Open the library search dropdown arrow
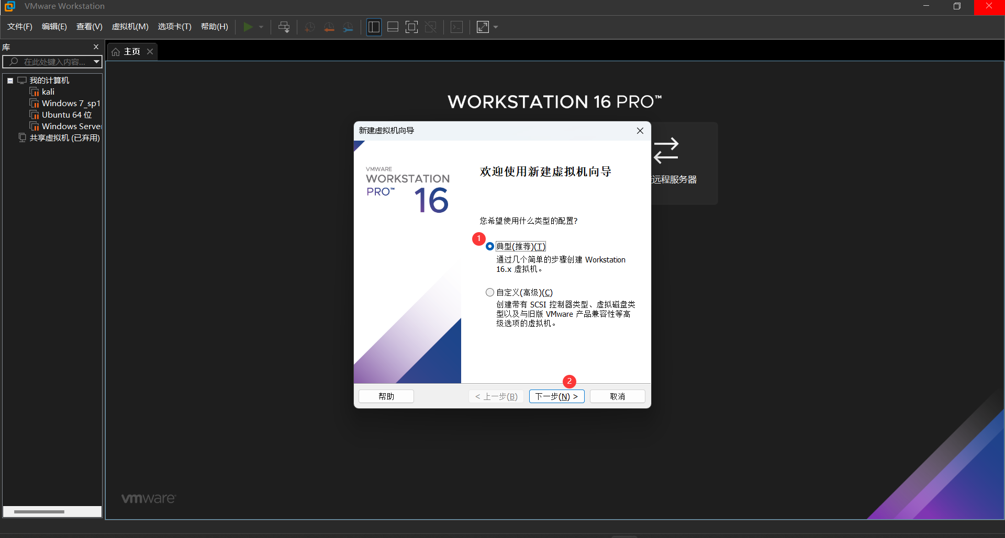Screen dimensions: 1005x538 (97, 62)
